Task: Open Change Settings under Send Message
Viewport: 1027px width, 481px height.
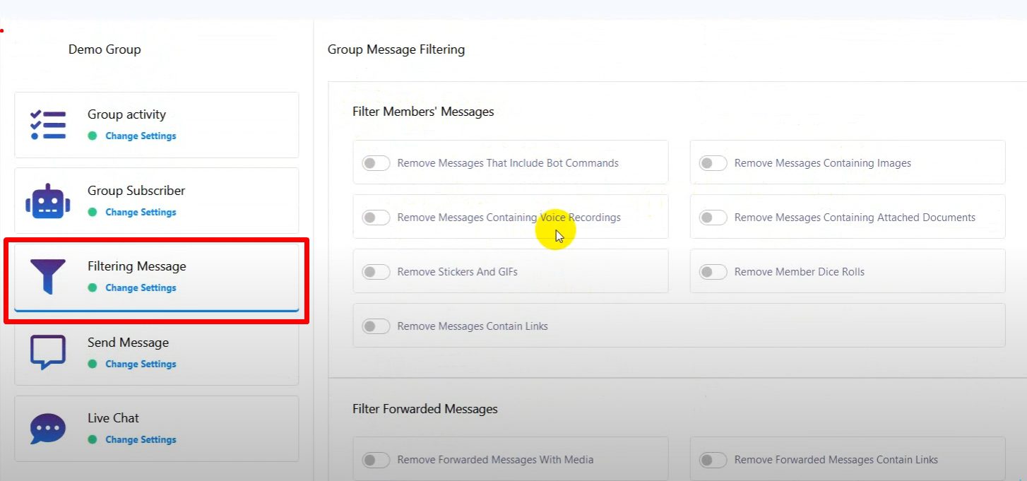Action: coord(141,364)
